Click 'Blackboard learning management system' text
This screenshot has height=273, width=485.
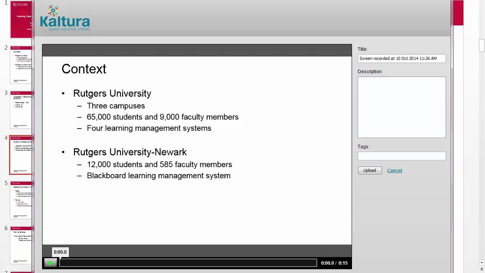158,176
